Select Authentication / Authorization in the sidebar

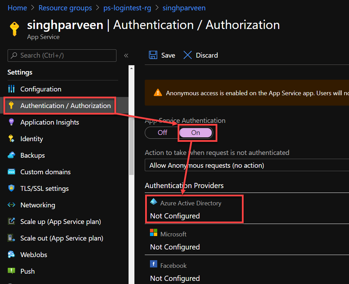(x=65, y=106)
